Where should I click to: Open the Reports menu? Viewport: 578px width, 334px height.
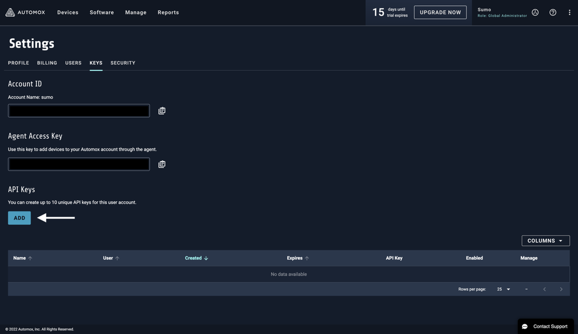point(168,12)
